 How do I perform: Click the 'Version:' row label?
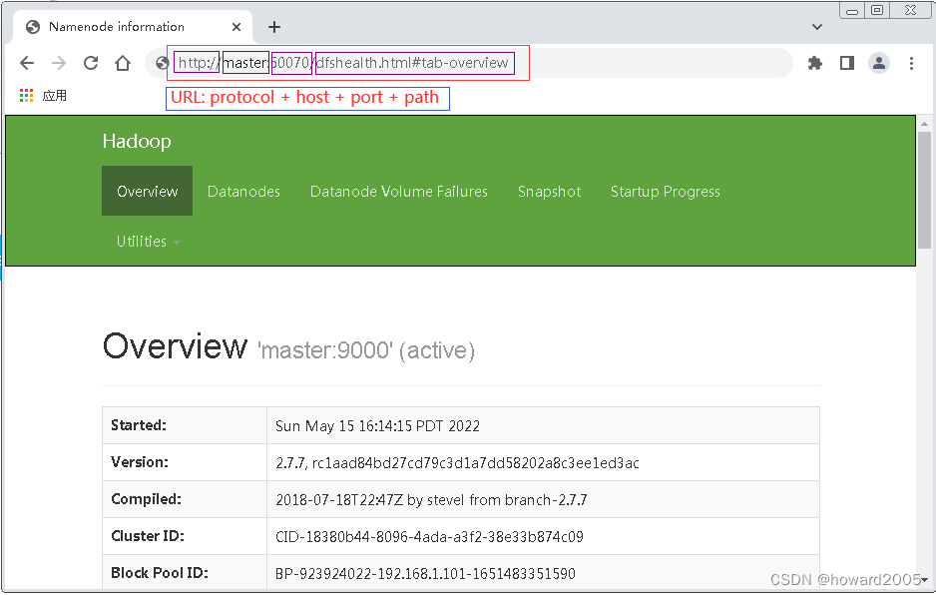pyautogui.click(x=140, y=462)
